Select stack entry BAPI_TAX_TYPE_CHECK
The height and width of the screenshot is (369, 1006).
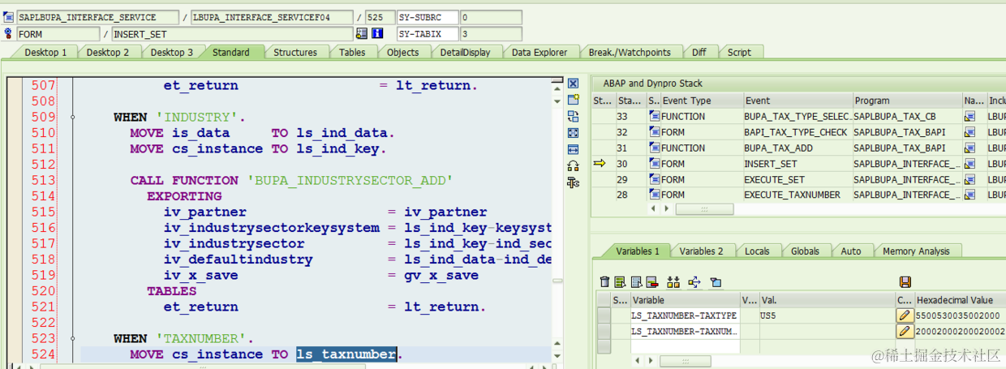tap(797, 132)
